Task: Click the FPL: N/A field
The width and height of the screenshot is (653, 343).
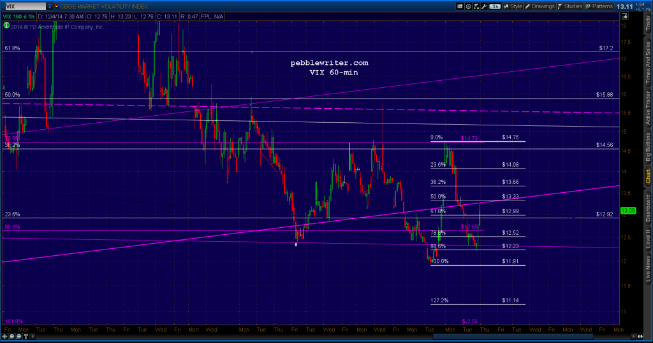Action: pos(212,17)
